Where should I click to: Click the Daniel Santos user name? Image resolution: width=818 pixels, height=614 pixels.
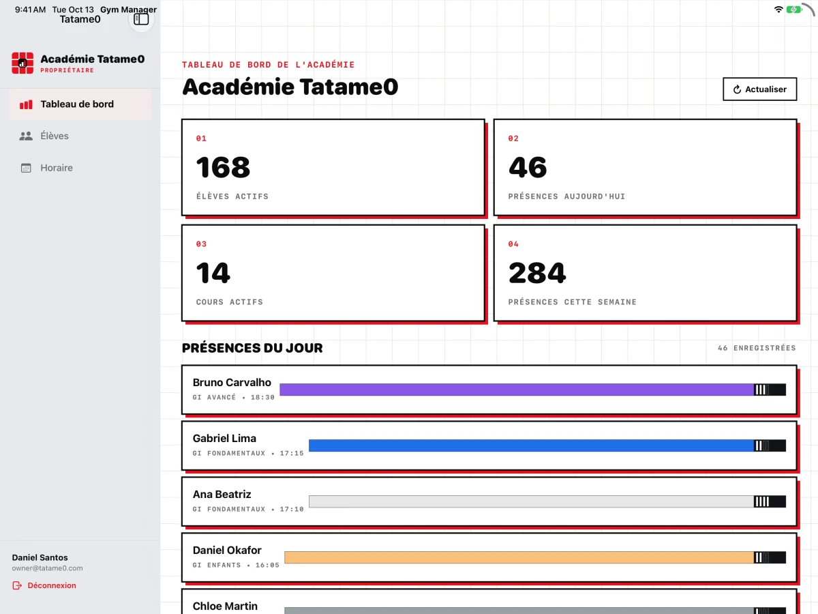coord(40,557)
